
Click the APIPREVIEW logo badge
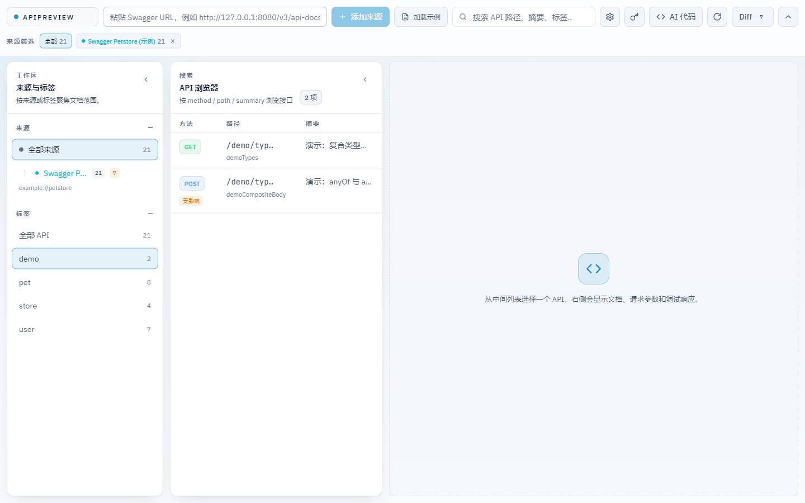pyautogui.click(x=53, y=17)
